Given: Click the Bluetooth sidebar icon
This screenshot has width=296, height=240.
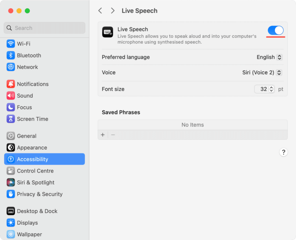Looking at the screenshot, I should [11, 55].
